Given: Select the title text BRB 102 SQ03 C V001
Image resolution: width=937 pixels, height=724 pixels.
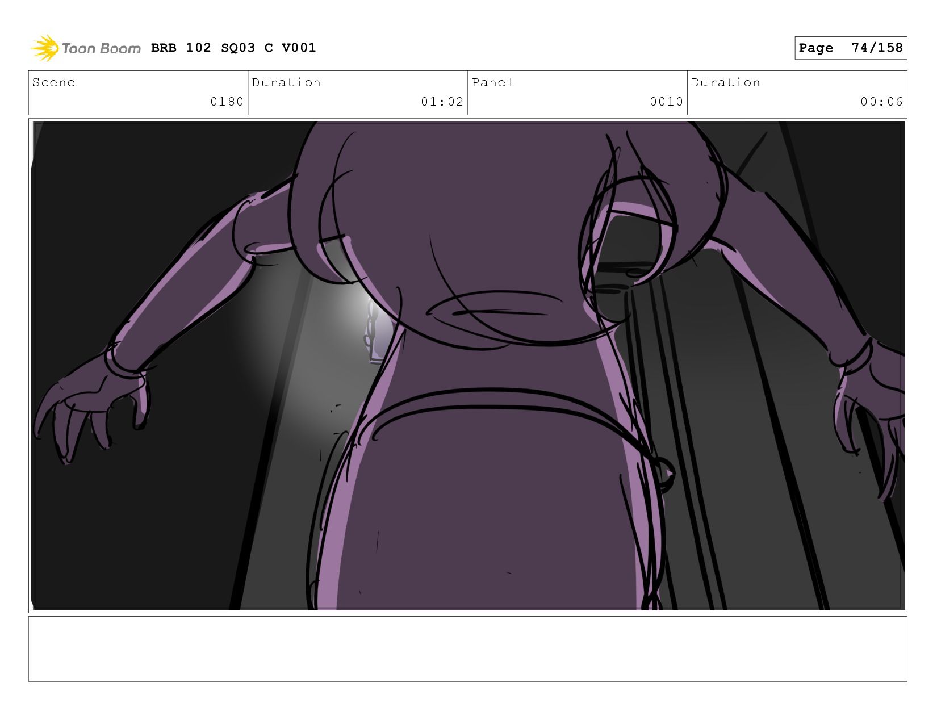Looking at the screenshot, I should [233, 48].
